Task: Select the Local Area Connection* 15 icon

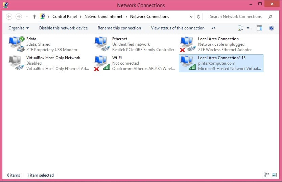Action: 188,63
